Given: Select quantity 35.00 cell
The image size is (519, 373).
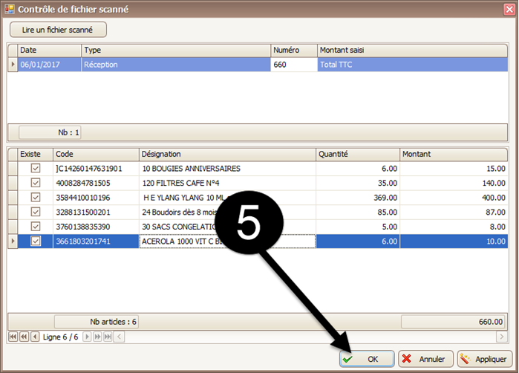Looking at the screenshot, I should (358, 183).
